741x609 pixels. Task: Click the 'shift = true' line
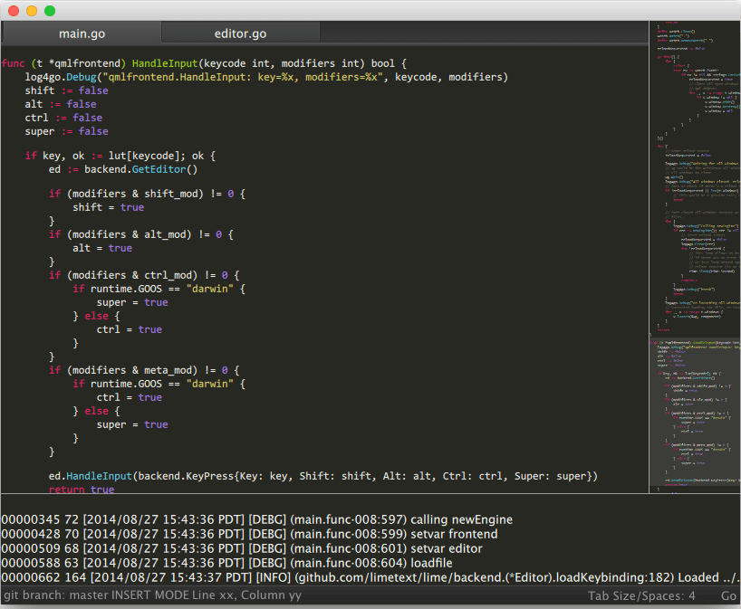point(108,207)
